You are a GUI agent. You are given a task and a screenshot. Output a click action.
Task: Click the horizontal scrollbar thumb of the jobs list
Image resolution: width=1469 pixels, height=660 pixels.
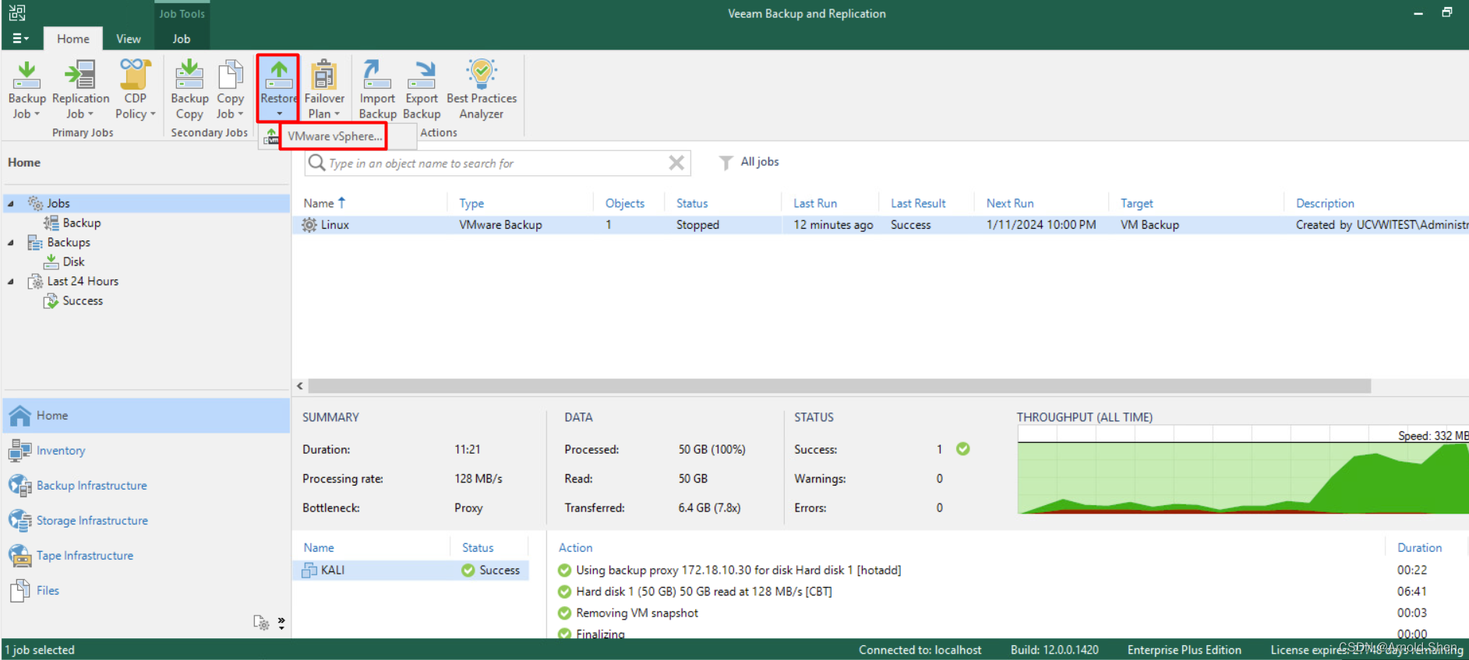(x=839, y=386)
